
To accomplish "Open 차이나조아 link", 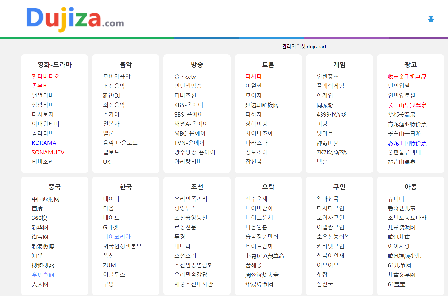I will 259,133.
